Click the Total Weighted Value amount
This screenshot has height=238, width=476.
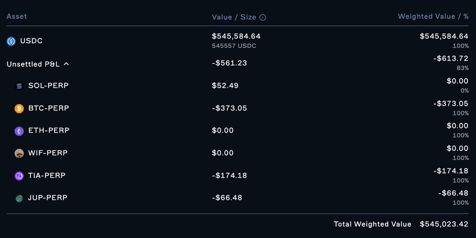click(x=444, y=224)
